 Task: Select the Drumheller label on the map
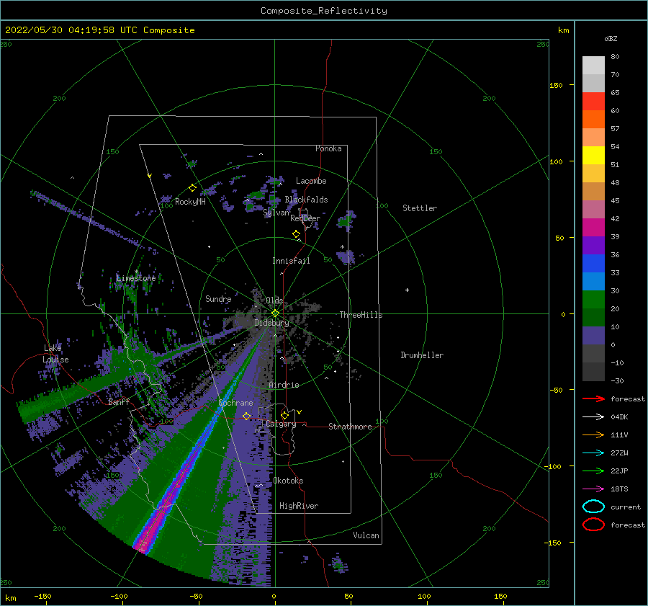(422, 355)
